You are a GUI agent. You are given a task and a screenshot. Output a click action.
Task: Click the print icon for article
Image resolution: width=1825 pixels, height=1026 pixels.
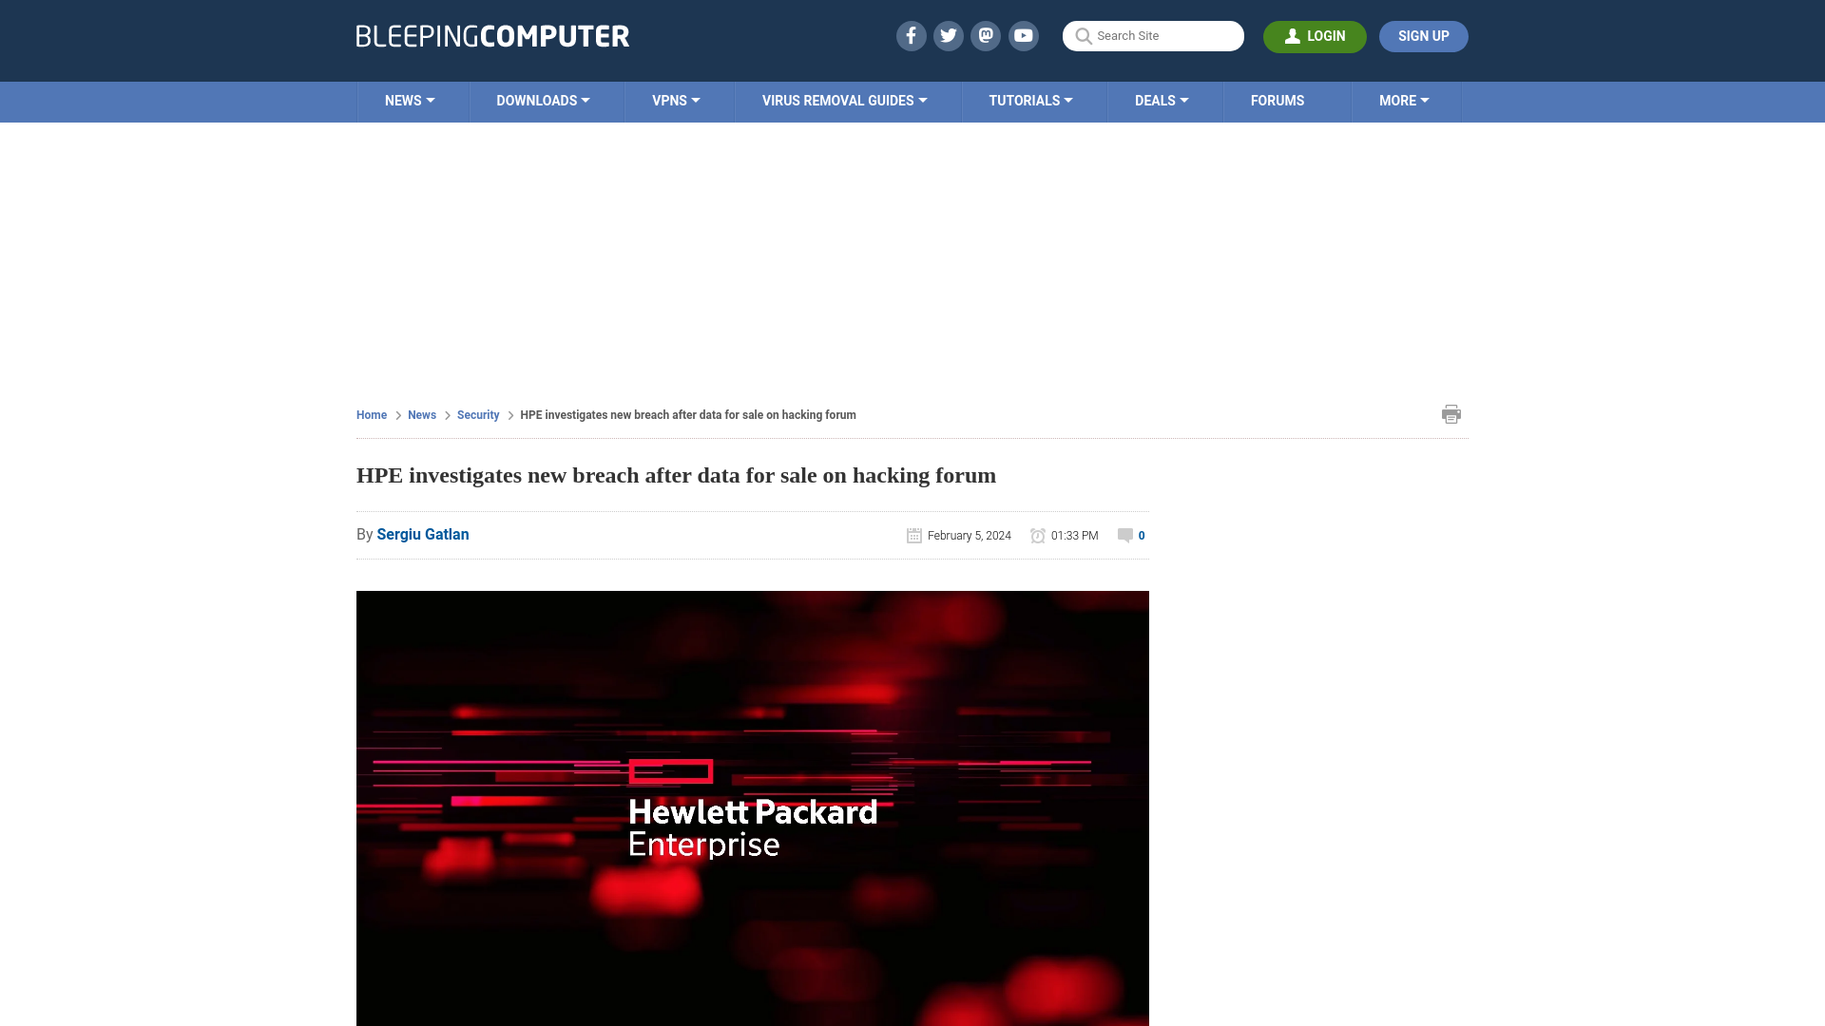click(1451, 413)
